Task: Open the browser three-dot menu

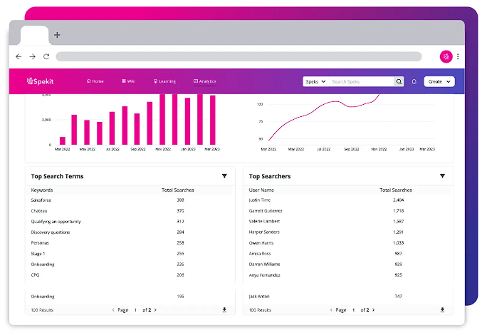Action: (458, 56)
